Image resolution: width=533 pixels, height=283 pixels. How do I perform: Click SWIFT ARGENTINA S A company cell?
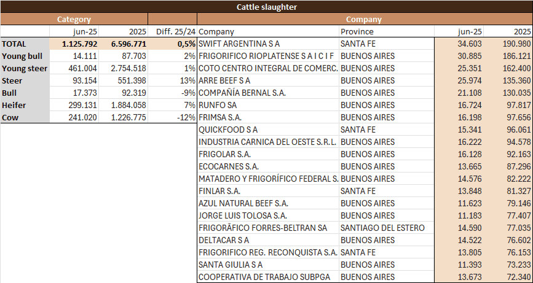268,44
